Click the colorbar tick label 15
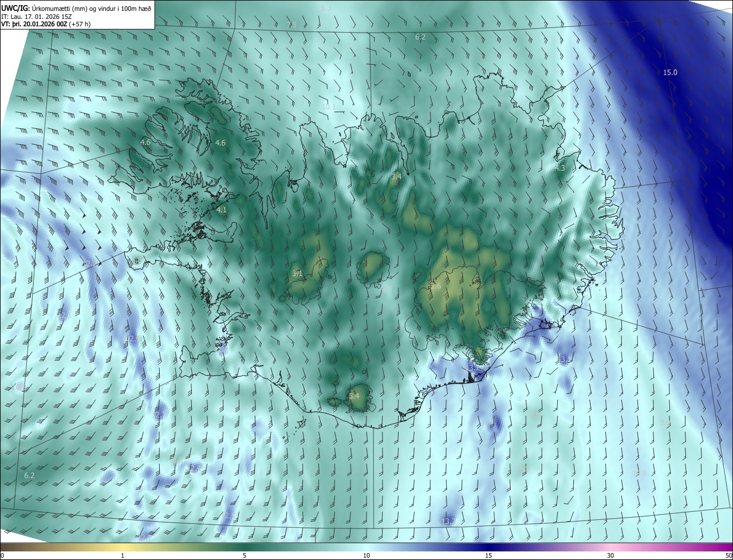Screen dimensions: 733x560 coord(488,555)
